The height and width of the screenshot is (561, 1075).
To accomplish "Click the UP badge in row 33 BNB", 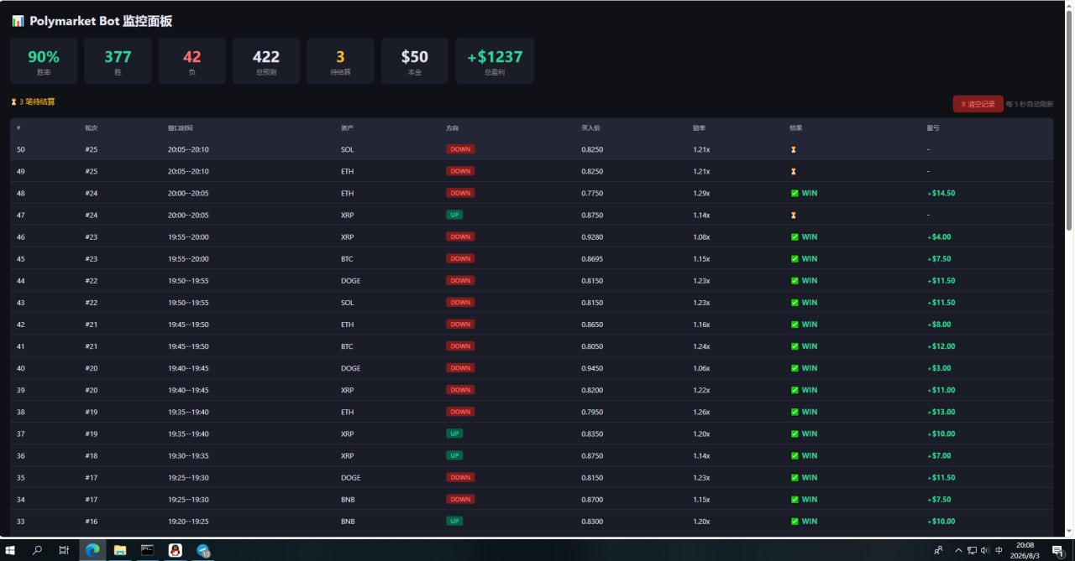I will pos(454,521).
